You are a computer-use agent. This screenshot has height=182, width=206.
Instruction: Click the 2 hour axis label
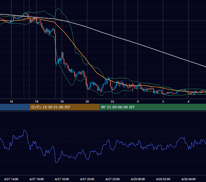[163, 102]
